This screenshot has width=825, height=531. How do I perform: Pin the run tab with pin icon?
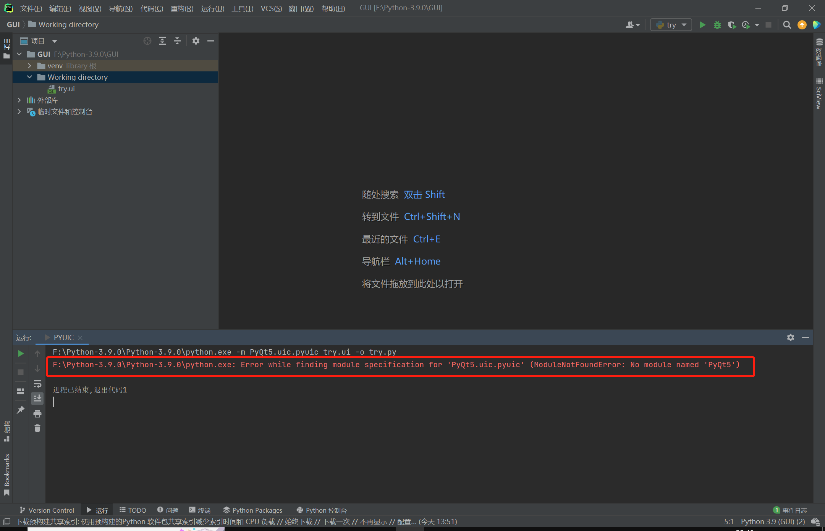pos(21,410)
